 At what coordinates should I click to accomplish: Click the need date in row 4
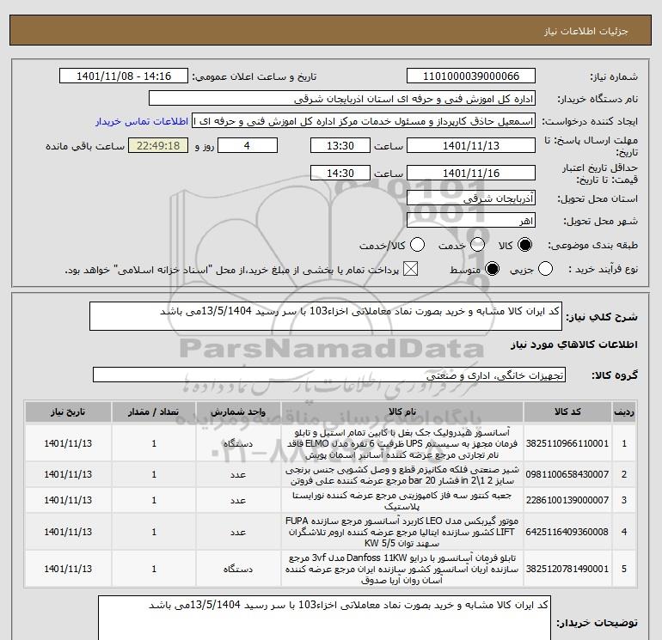pos(68,532)
